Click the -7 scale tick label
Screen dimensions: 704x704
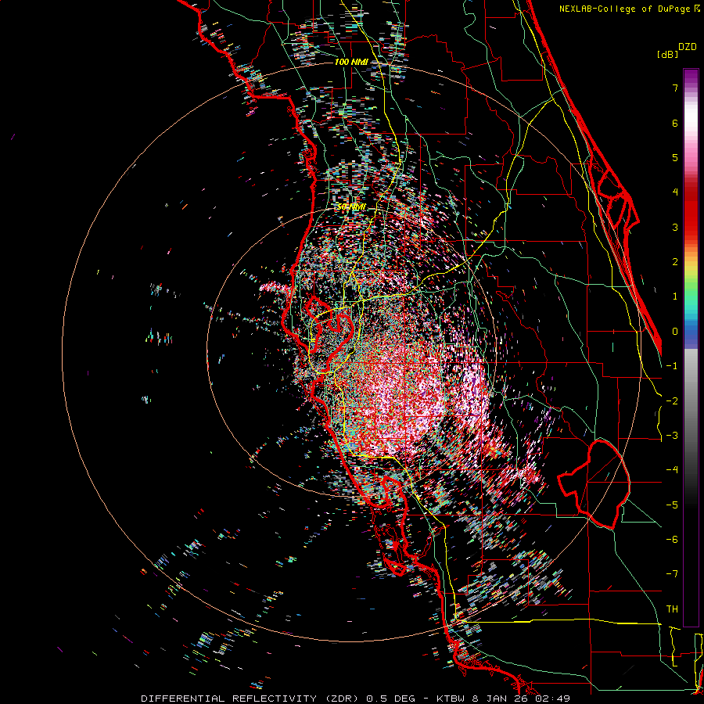click(x=672, y=574)
